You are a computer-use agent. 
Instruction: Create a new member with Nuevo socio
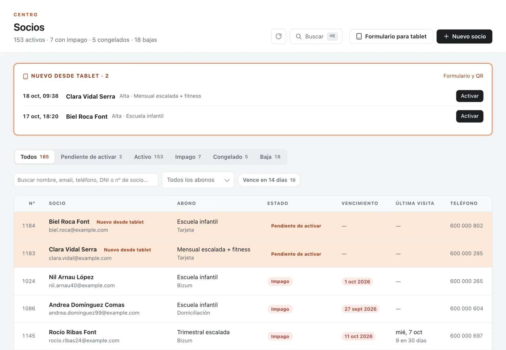coord(464,36)
